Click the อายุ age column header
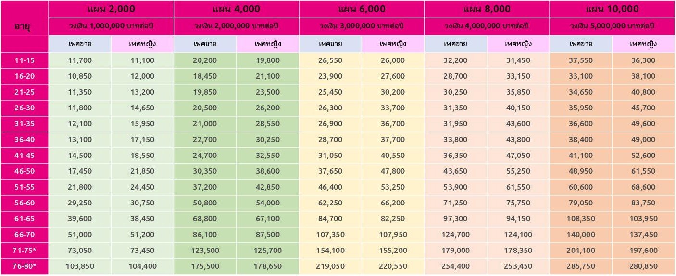 click(24, 26)
